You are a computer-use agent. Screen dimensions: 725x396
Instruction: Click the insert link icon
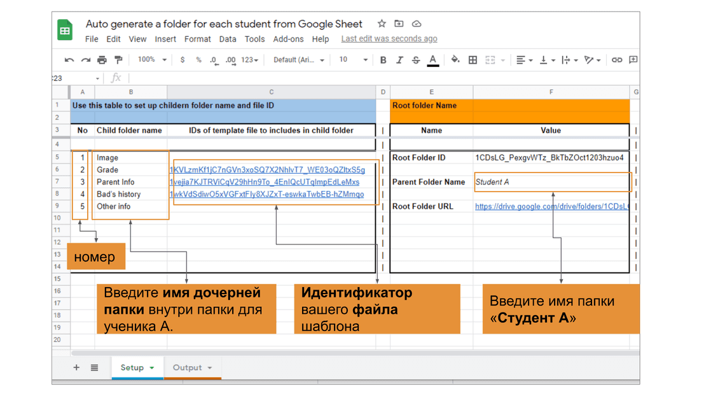coord(616,60)
